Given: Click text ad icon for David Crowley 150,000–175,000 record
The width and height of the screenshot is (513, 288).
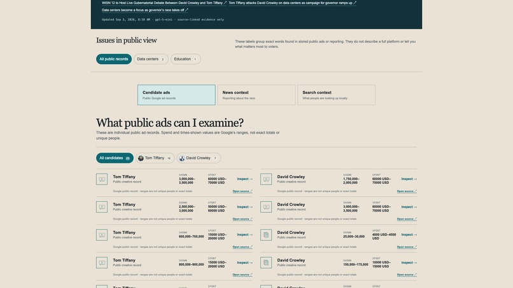Looking at the screenshot, I should pos(266,263).
